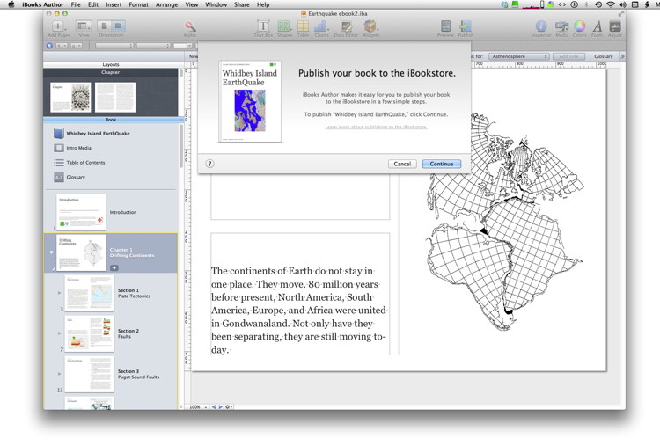Click the continents paragraph text
The image size is (660, 446).
pyautogui.click(x=299, y=311)
